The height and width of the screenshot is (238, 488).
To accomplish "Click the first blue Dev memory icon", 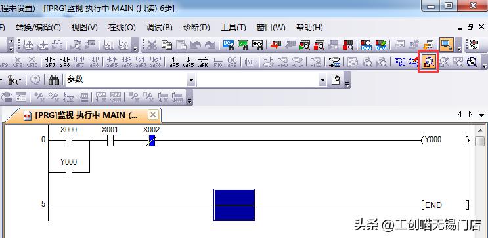I will click(x=366, y=45).
